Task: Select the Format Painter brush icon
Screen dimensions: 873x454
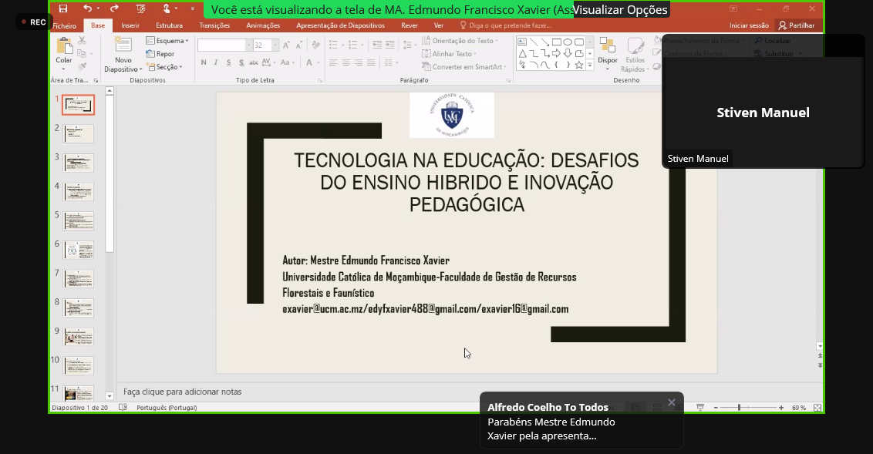Action: [82, 67]
